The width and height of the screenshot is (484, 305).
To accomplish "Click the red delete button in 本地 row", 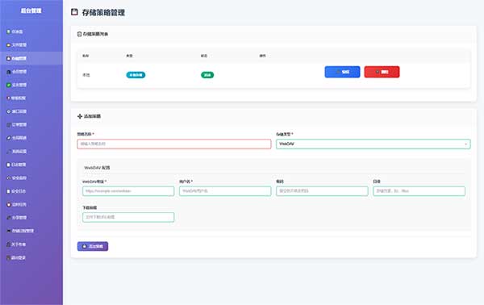I will (382, 72).
